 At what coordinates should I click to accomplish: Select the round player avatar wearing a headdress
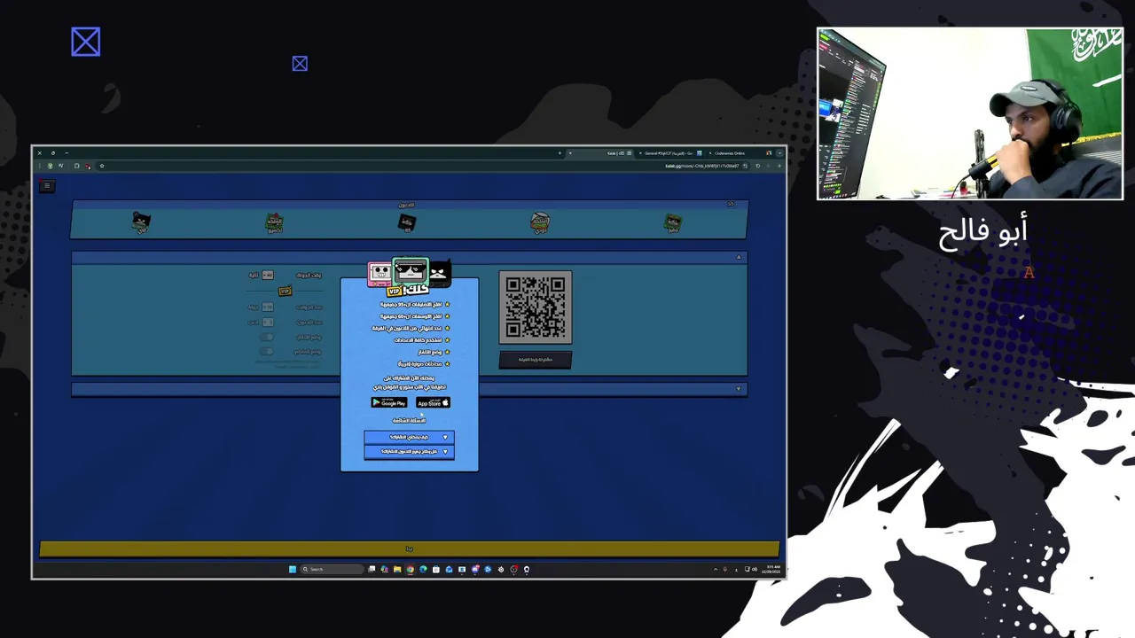tap(540, 222)
